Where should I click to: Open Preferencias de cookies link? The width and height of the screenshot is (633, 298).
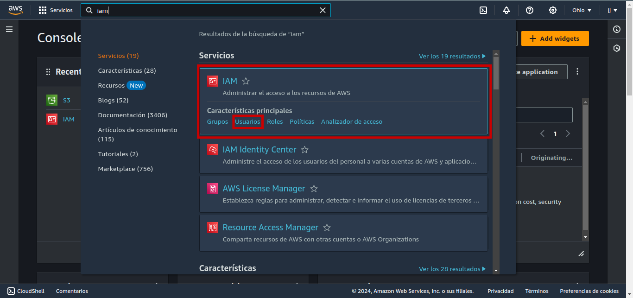(589, 291)
